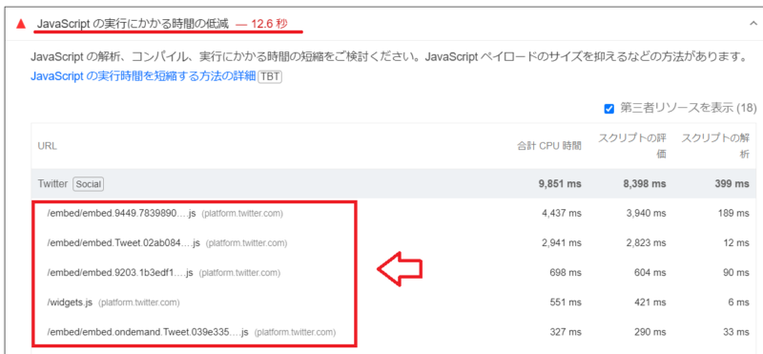Viewport: 763px width, 354px height.
Task: Click the audit description paragraph text
Action: pyautogui.click(x=388, y=58)
